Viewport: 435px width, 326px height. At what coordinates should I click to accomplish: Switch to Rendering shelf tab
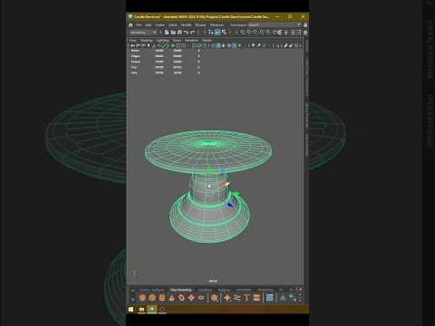[x=266, y=290]
